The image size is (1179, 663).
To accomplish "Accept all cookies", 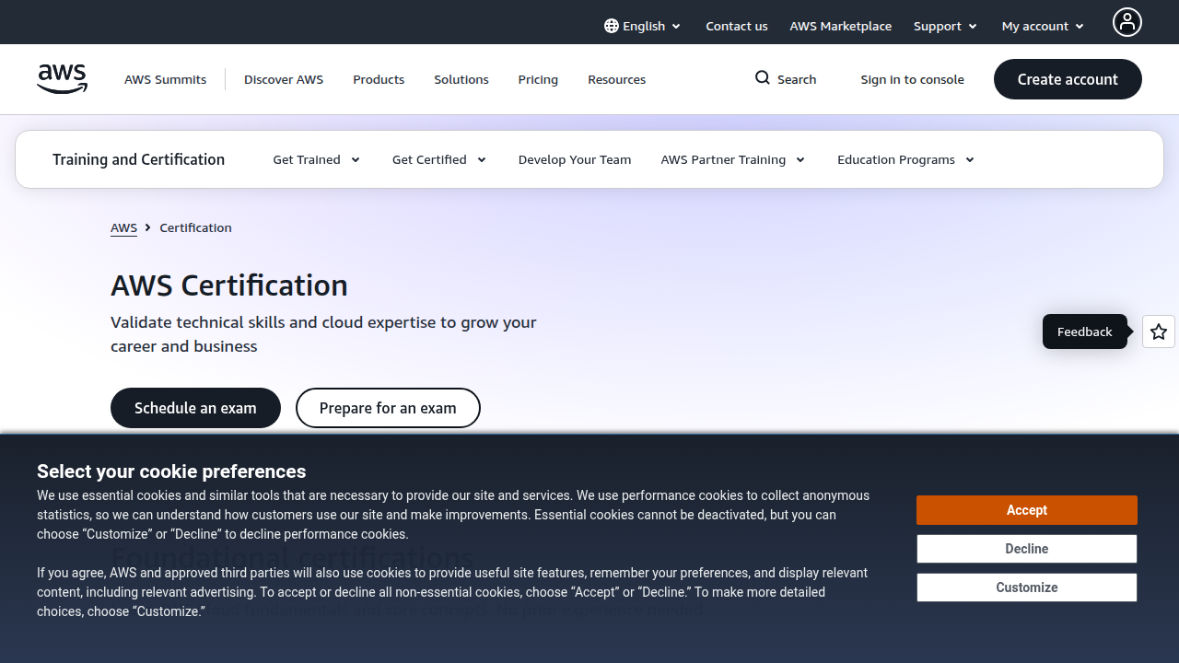I will 1027,510.
